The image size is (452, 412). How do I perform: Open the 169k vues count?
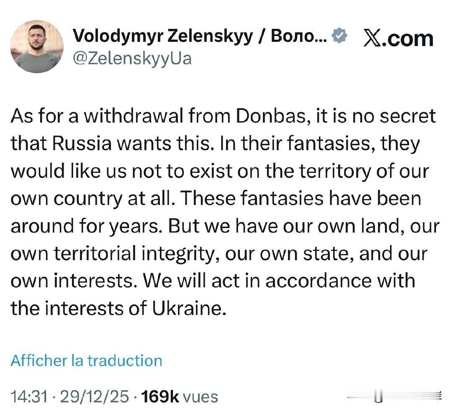[180, 396]
